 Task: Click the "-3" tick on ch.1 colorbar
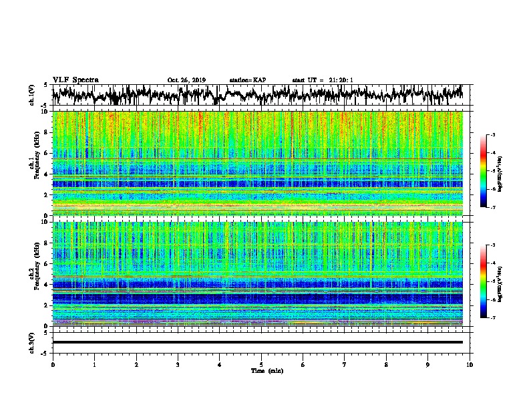point(493,134)
